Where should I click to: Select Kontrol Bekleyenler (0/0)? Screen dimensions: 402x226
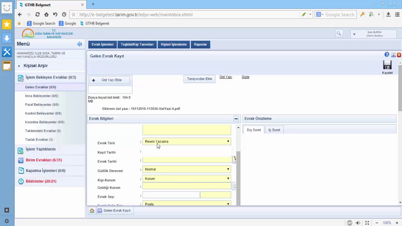coord(43,114)
